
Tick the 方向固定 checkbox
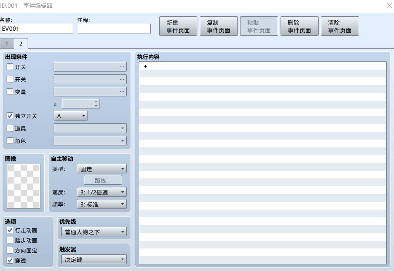pos(10,250)
